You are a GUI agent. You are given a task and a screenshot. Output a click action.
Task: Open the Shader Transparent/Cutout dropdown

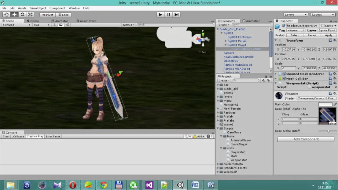tap(311, 98)
